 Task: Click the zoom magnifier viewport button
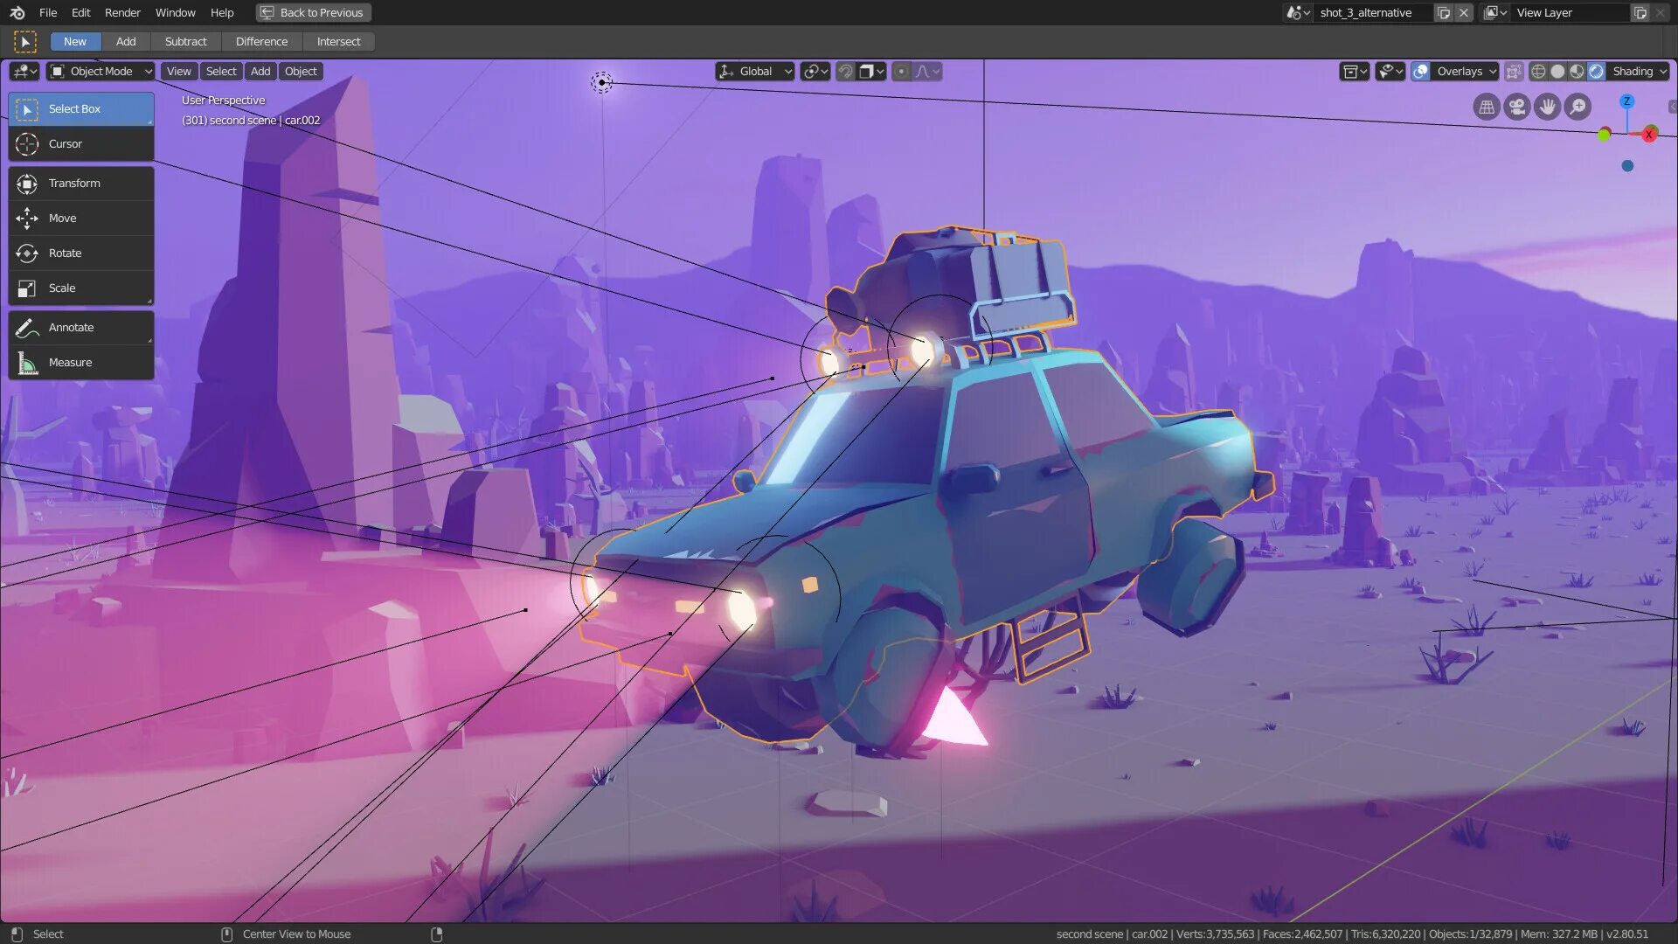pyautogui.click(x=1577, y=107)
